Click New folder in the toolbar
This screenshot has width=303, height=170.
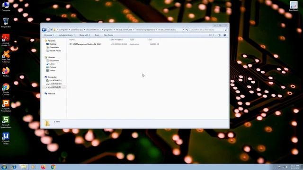(108, 35)
